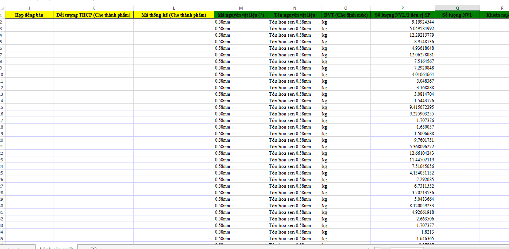The image size is (509, 249).
Task: Select cell with value 9.19924544
Action: click(x=403, y=22)
